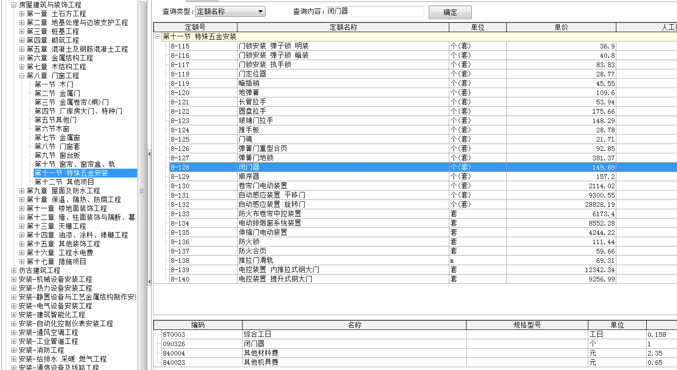Click the 单价 column header

[561, 27]
